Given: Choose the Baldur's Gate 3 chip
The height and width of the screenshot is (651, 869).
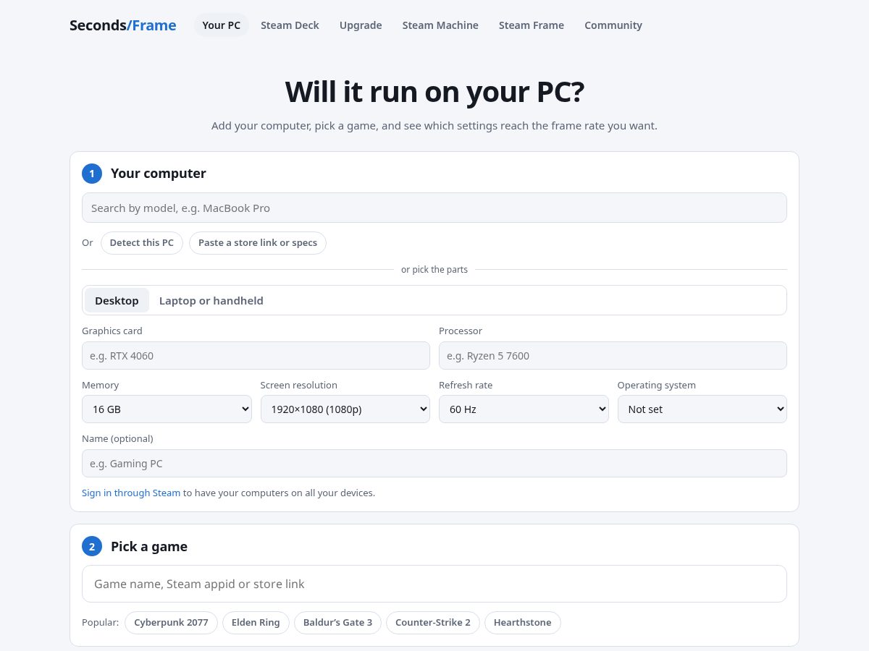Looking at the screenshot, I should 337,623.
